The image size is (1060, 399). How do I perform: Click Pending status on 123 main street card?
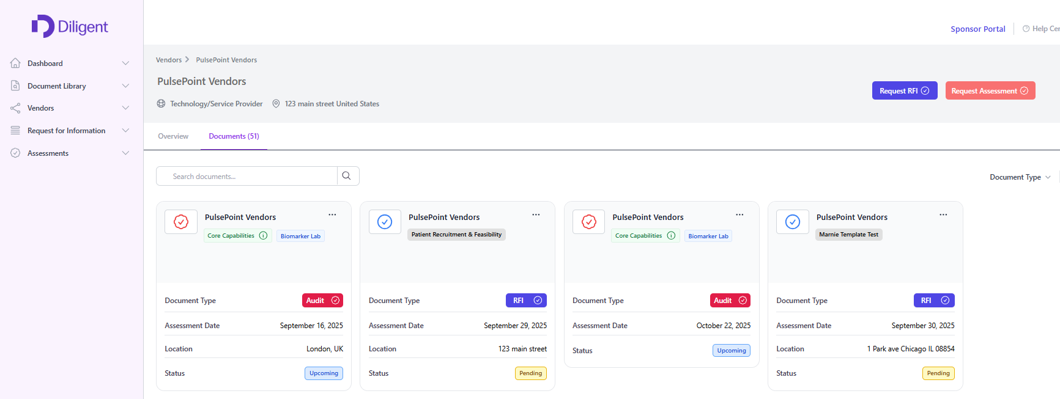click(x=530, y=373)
